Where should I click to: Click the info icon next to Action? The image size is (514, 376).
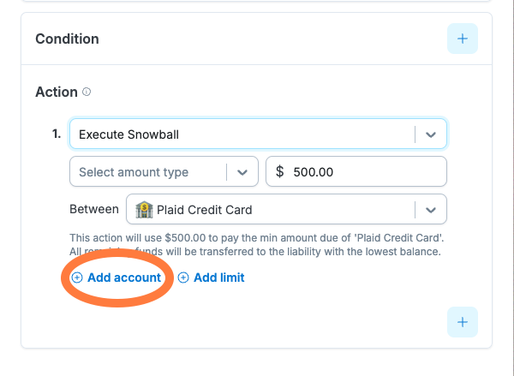(87, 92)
